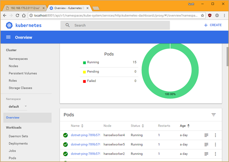Go back with the browser back arrow
Image resolution: width=229 pixels, height=162 pixels.
point(5,15)
